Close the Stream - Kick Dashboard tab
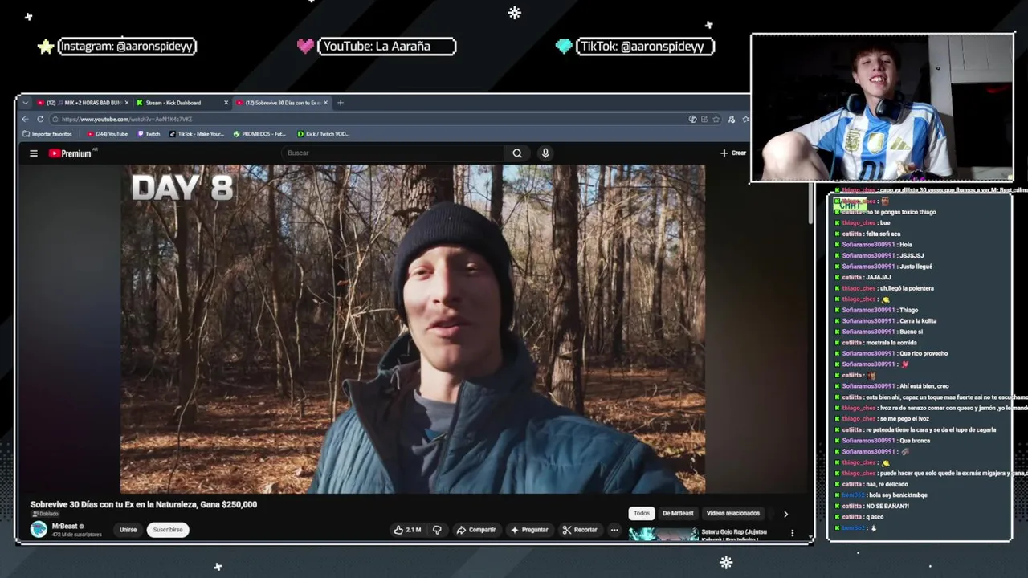1028x578 pixels. click(x=226, y=103)
